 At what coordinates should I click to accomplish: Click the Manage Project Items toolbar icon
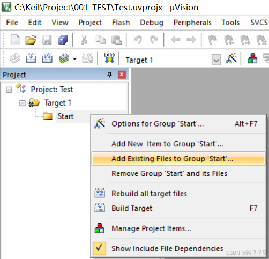pos(252,58)
